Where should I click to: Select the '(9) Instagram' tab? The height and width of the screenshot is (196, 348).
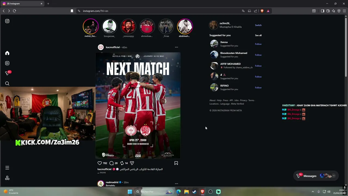coord(23,4)
